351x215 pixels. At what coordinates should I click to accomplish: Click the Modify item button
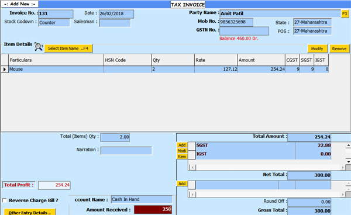(x=317, y=48)
